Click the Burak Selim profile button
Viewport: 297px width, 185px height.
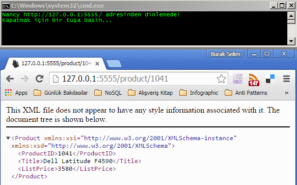225,54
